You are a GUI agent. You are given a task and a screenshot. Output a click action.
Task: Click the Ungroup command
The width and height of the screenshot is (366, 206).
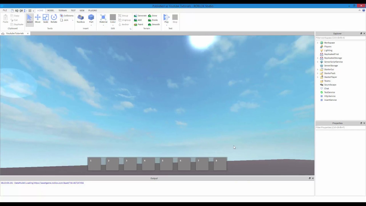click(x=124, y=20)
